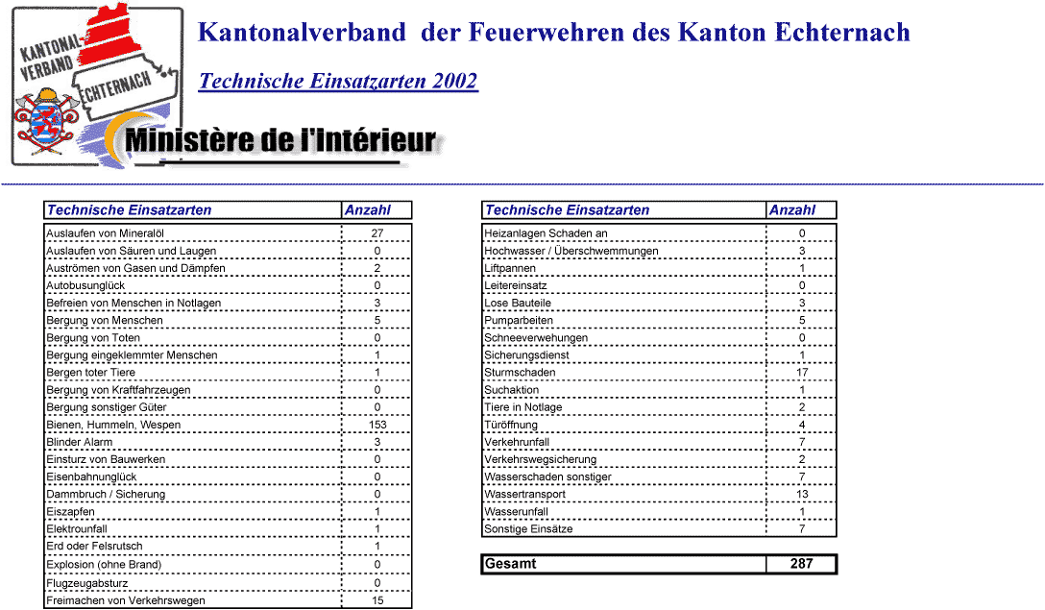Click the Liftpannen row label
The image size is (1045, 610).
[x=510, y=268]
